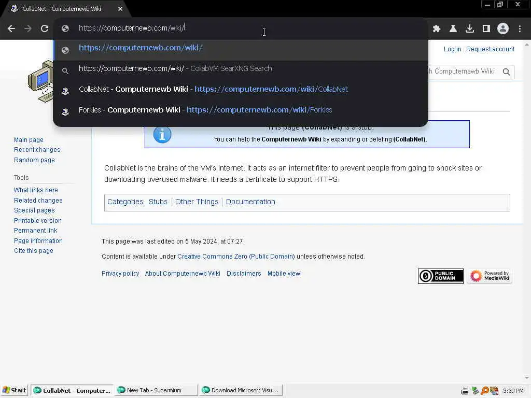Click the browser forward arrow
531x398 pixels.
(28, 29)
